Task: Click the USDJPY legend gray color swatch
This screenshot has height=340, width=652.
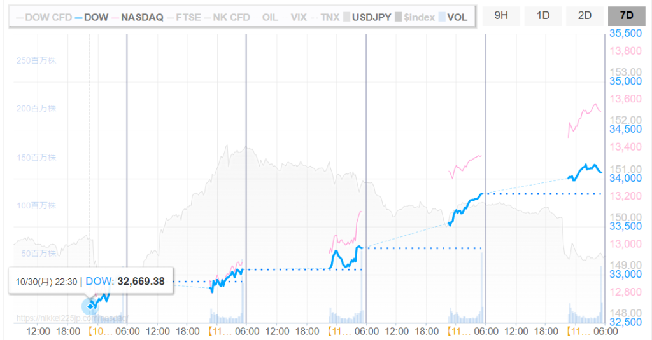Action: tap(347, 17)
